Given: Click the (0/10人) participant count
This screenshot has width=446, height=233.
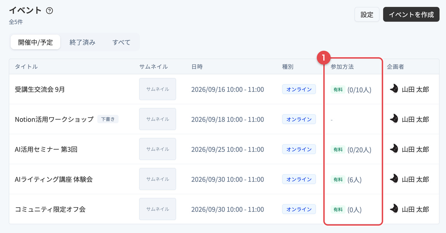Looking at the screenshot, I should click(359, 90).
